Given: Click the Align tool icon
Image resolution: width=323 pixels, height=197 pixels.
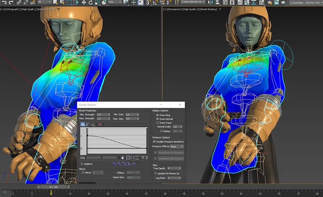Looking at the screenshot, I should coord(217,2).
